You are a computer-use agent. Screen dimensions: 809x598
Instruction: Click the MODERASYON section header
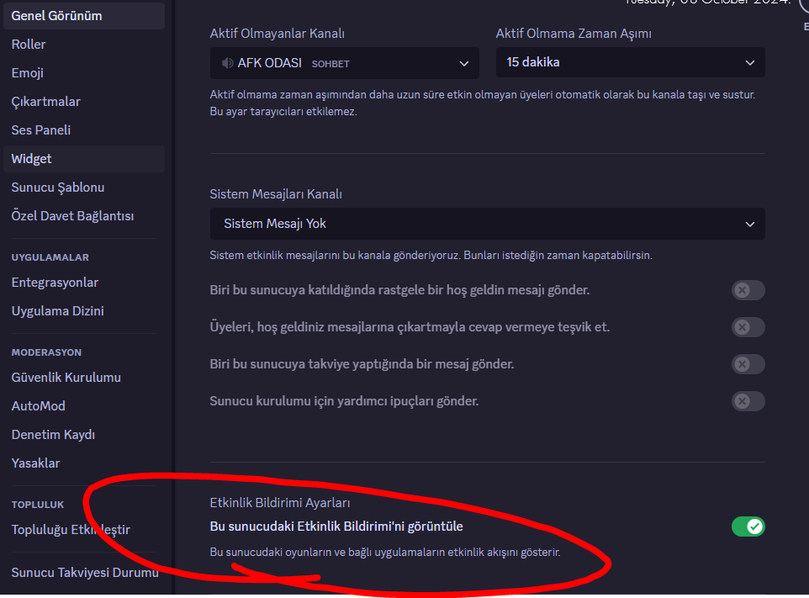pos(46,352)
